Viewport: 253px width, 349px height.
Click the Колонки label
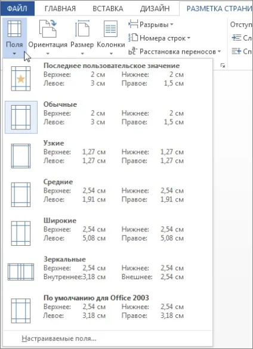pyautogui.click(x=111, y=45)
